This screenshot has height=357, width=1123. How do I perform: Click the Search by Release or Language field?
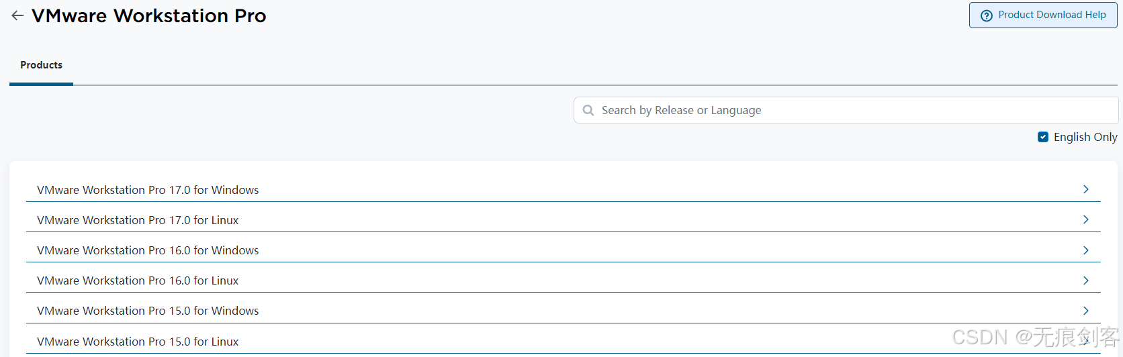(x=846, y=110)
